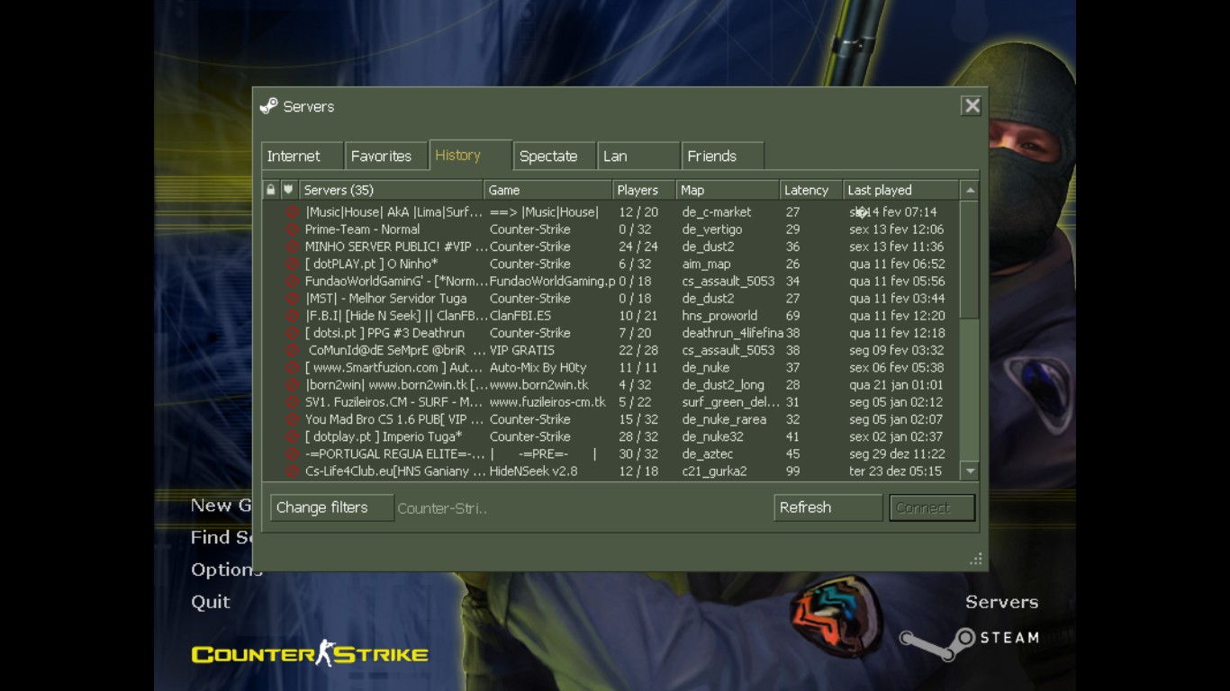Sort list by Game column header
The image size is (1230, 691).
tap(547, 190)
